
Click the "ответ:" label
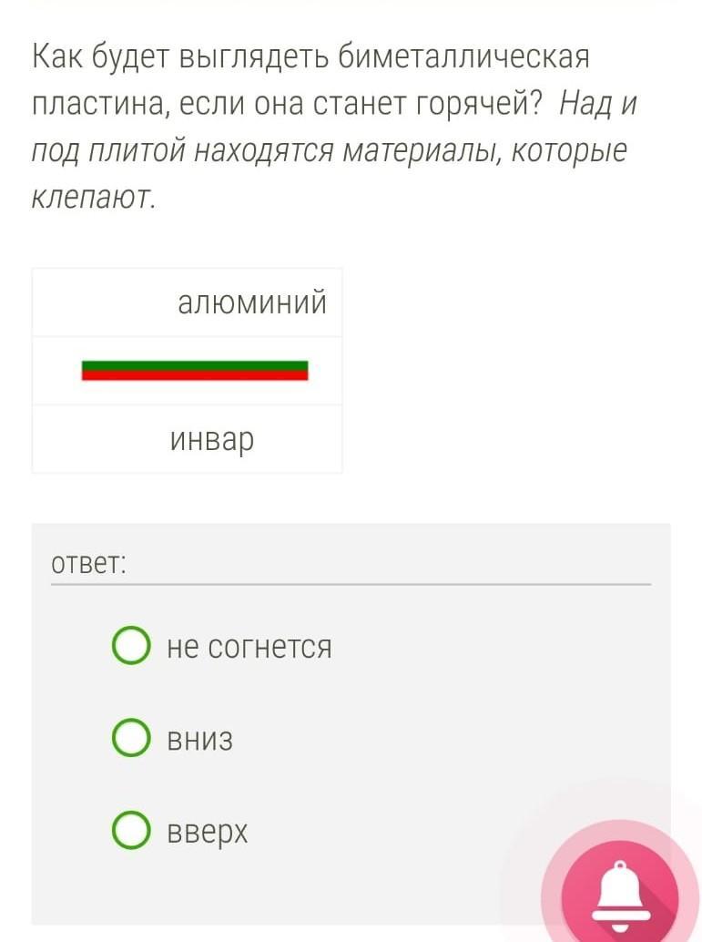88,564
